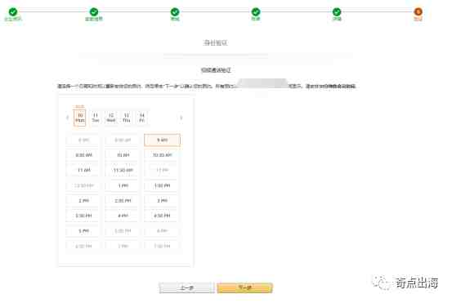Go to previous week with left arrow
The image size is (452, 303).
[x=68, y=118]
